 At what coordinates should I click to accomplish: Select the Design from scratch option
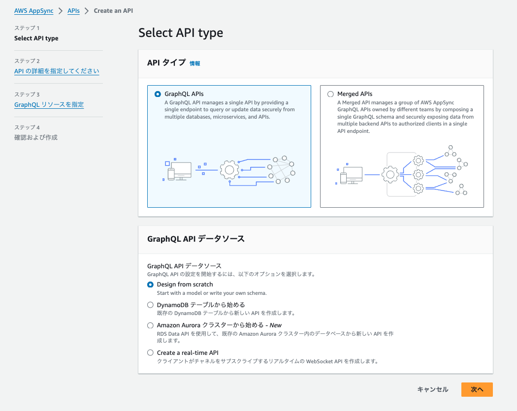coord(151,284)
